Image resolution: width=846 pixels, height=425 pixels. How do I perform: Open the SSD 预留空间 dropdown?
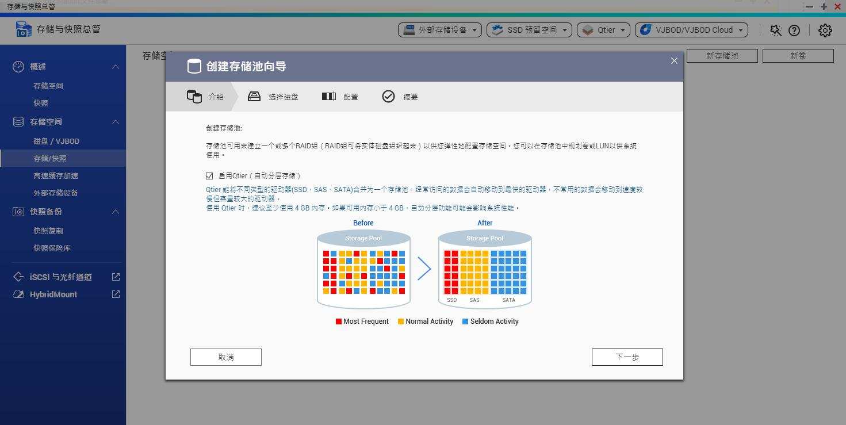coord(529,29)
